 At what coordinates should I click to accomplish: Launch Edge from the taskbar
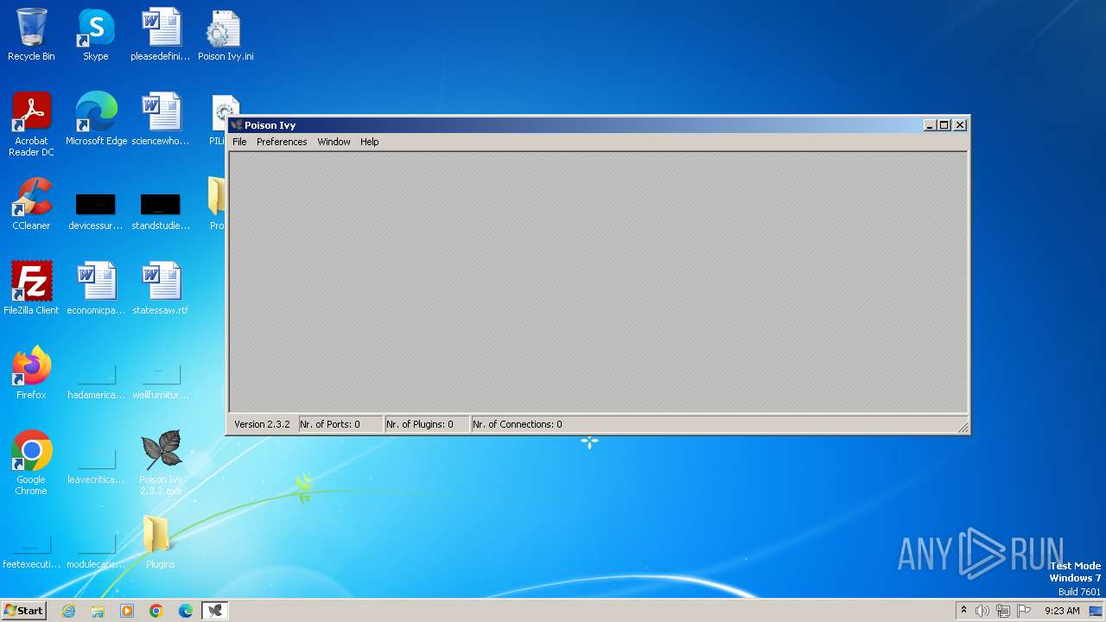(186, 611)
